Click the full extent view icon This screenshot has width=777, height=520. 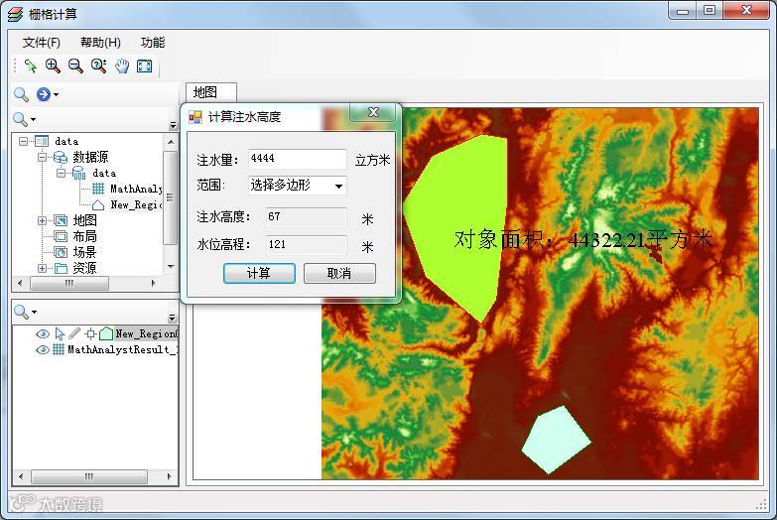[145, 65]
